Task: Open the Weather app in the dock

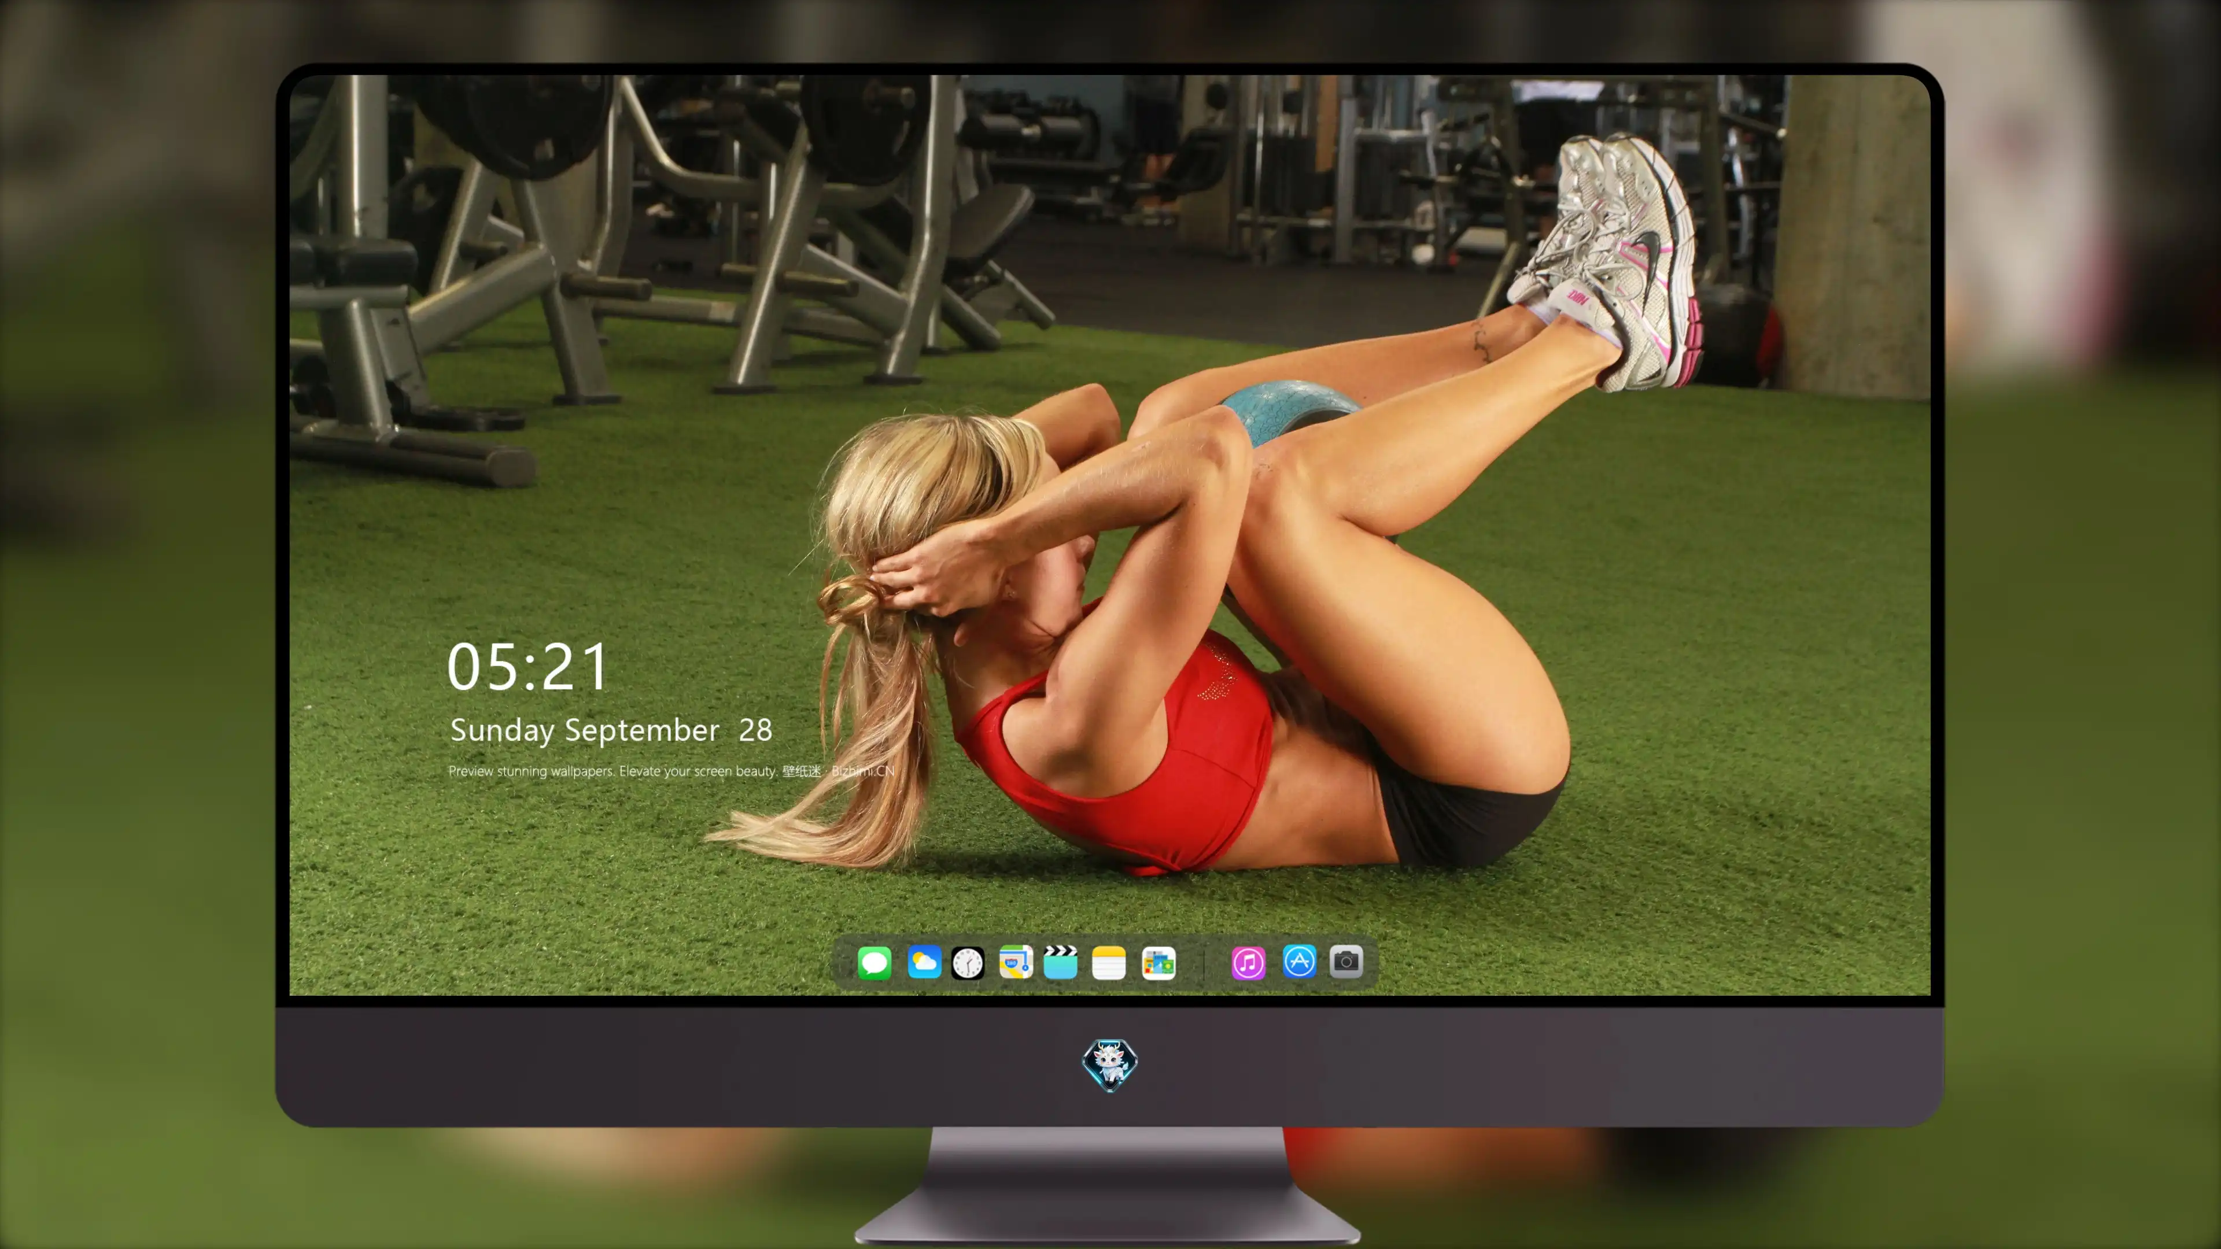Action: tap(924, 962)
